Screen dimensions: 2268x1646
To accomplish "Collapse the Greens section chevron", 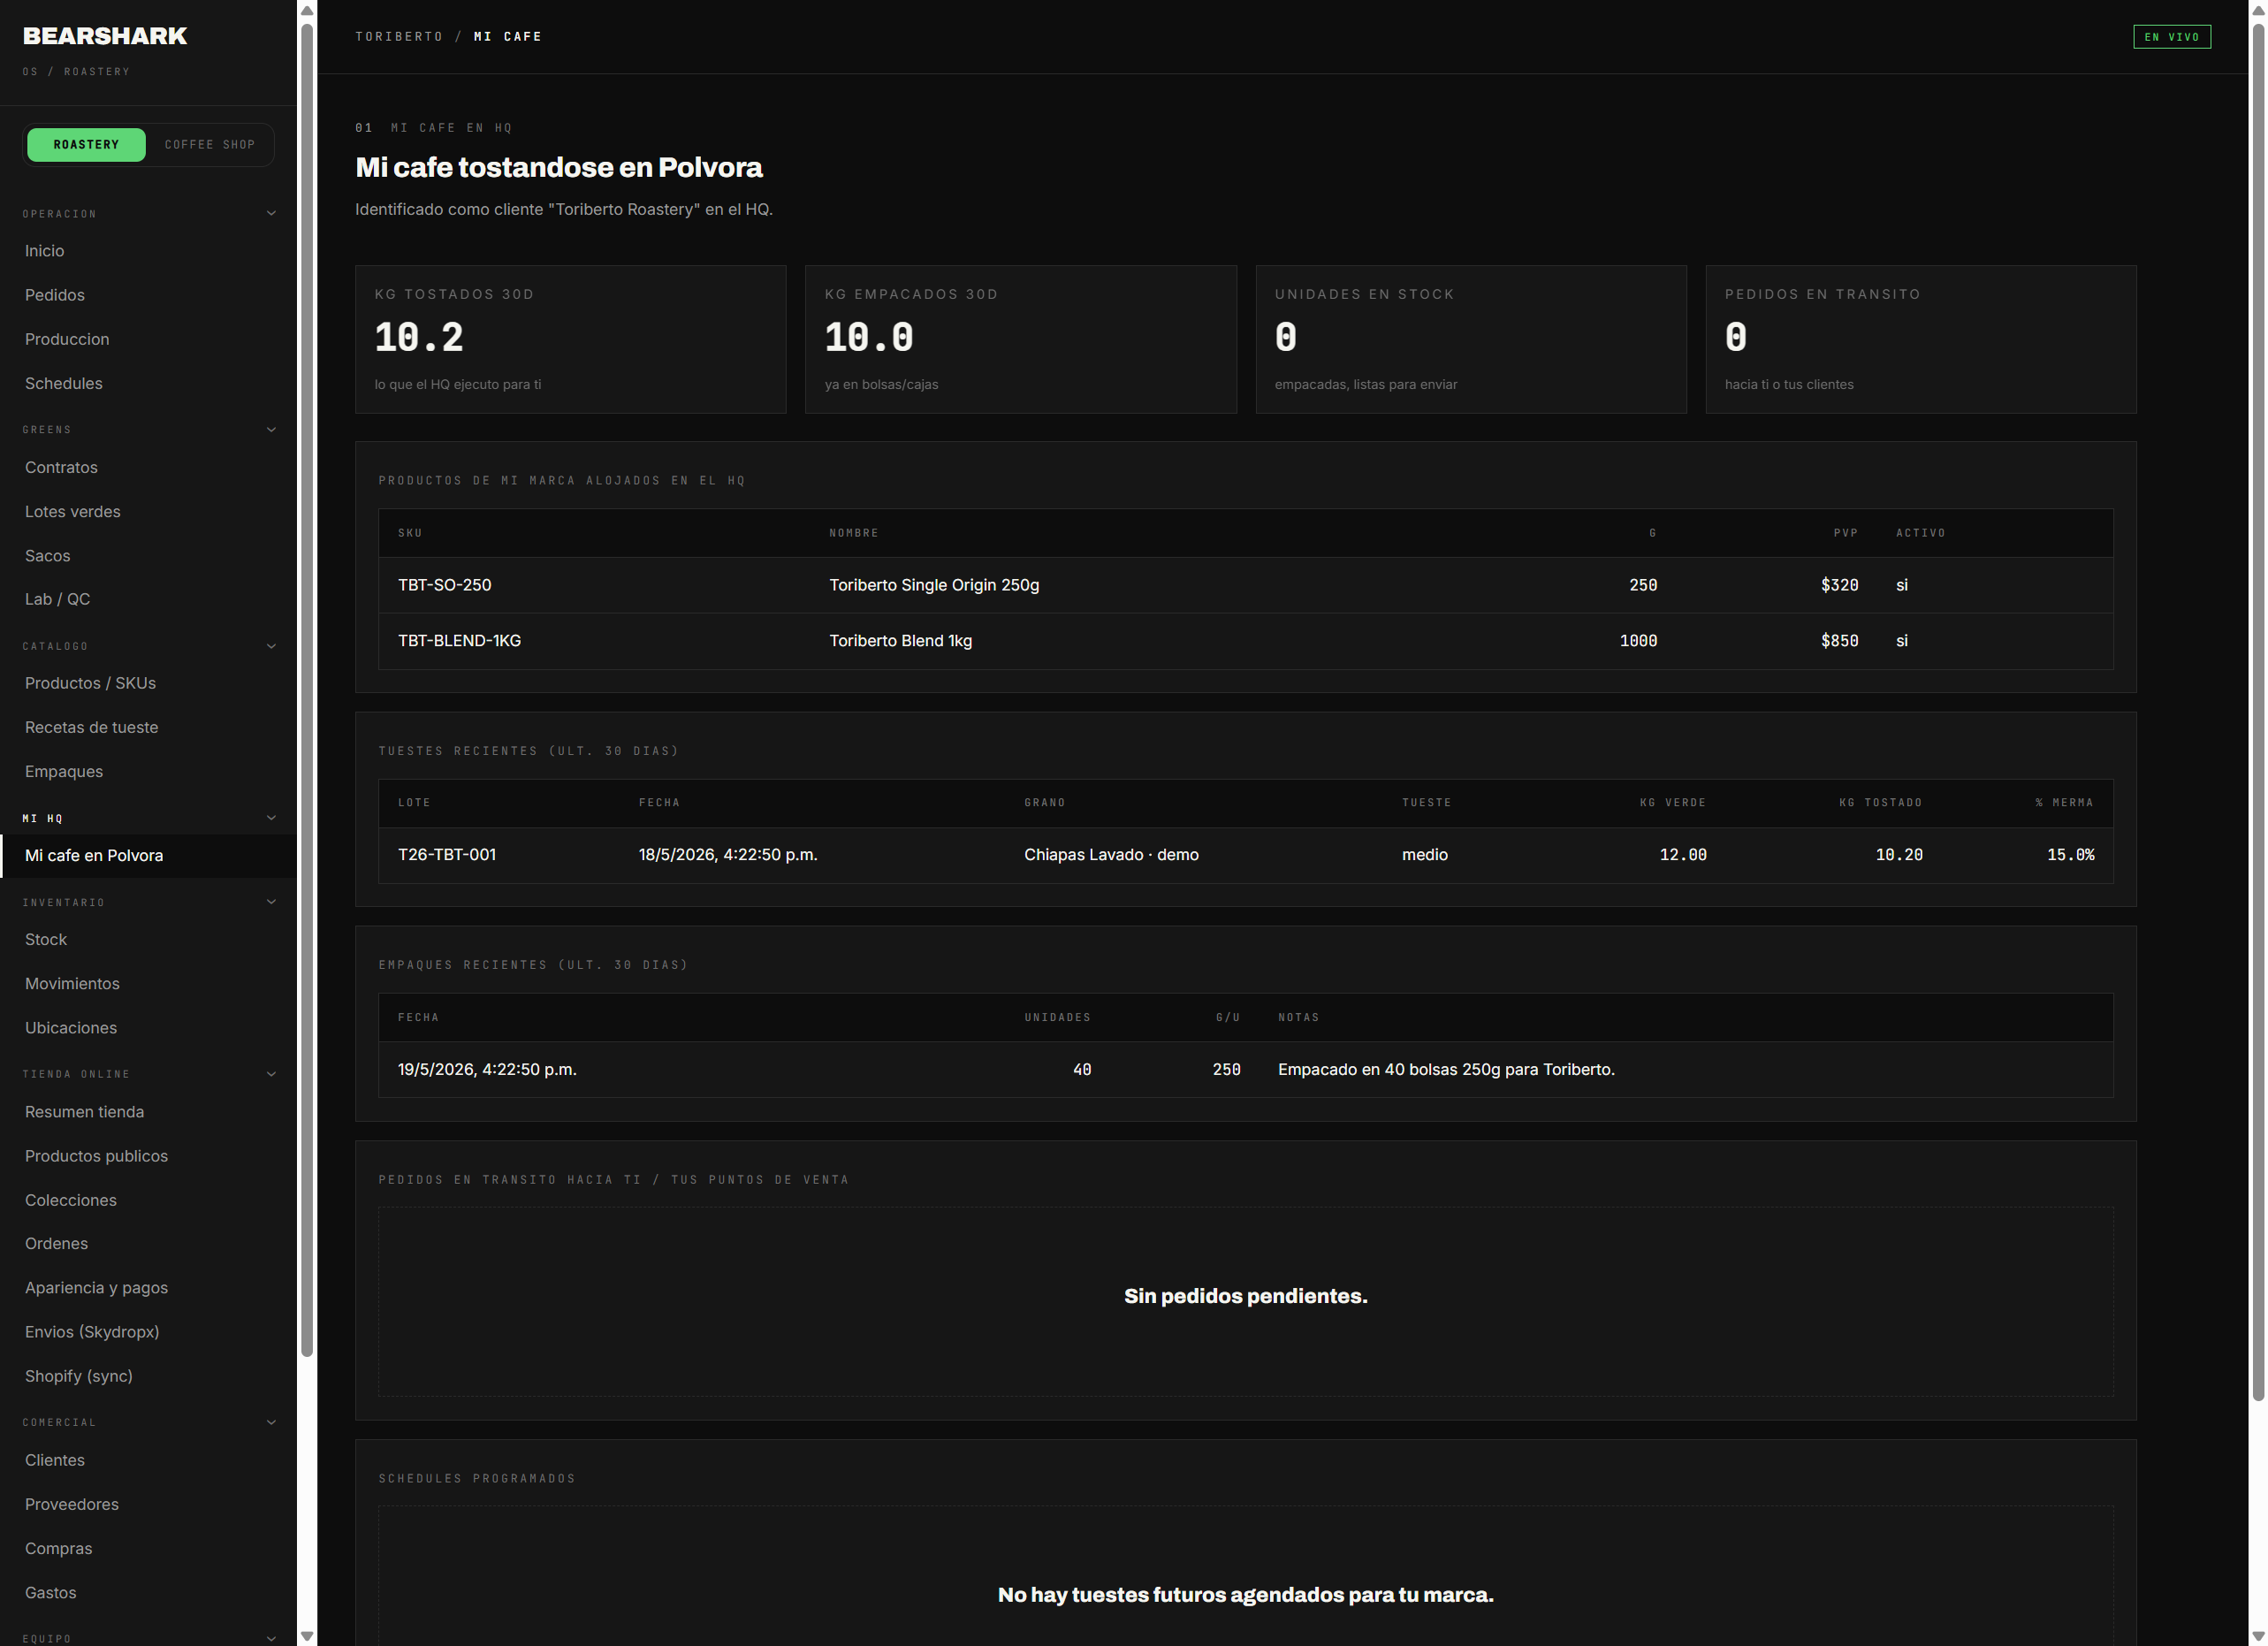I will (x=271, y=430).
